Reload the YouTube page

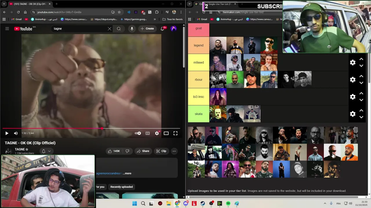18,12
